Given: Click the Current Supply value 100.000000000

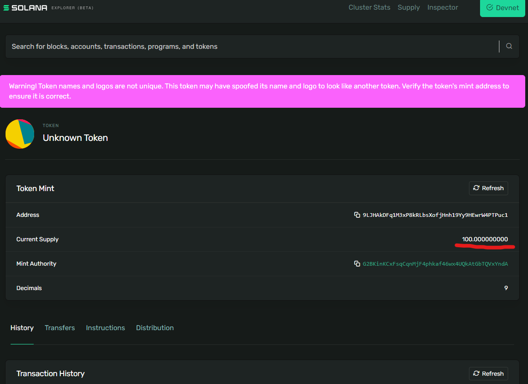Looking at the screenshot, I should [x=485, y=239].
